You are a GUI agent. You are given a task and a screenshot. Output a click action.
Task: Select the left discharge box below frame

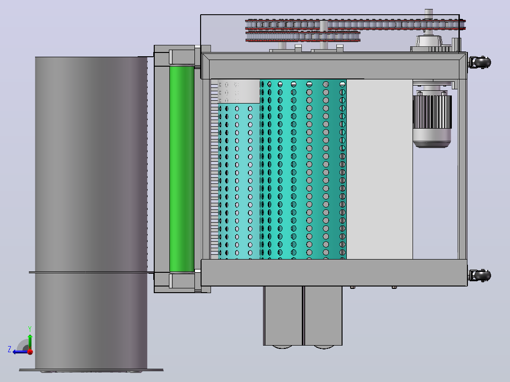(282, 316)
